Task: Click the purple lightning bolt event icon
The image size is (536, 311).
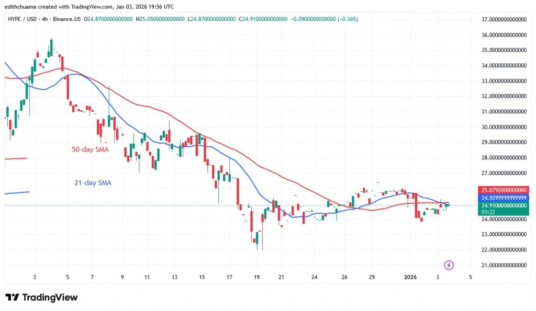Action: [x=449, y=266]
